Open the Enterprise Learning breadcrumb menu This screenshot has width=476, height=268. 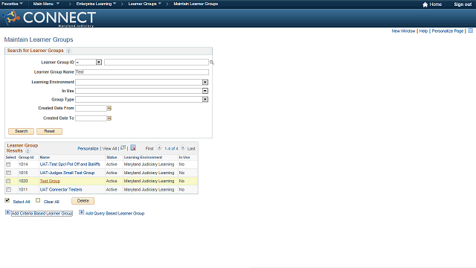pos(96,4)
